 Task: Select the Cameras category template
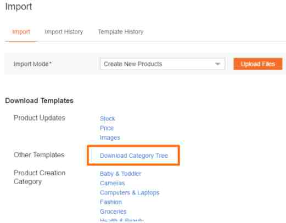click(x=113, y=183)
